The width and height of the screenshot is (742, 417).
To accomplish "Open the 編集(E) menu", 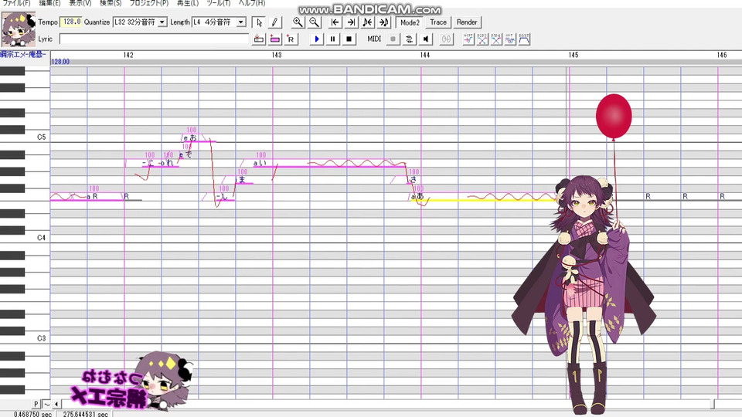I will (49, 3).
